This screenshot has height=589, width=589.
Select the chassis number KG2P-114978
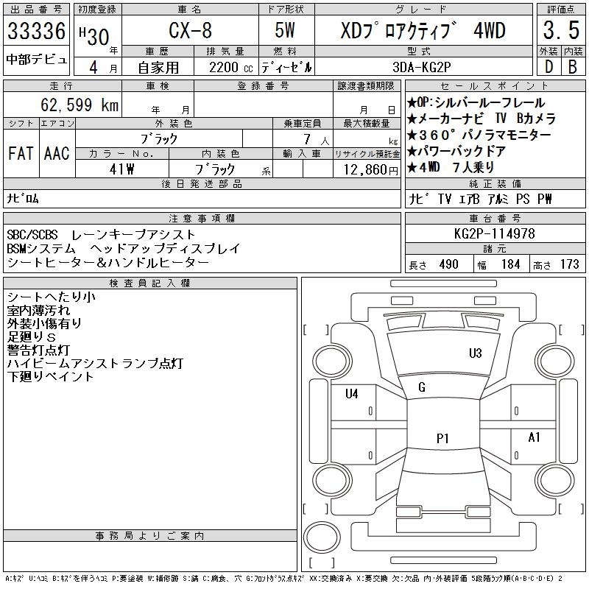(494, 233)
